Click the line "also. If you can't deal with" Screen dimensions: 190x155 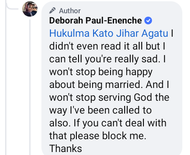108,123
